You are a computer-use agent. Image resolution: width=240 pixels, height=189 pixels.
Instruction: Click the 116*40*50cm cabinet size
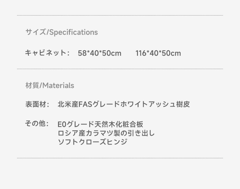158,54
